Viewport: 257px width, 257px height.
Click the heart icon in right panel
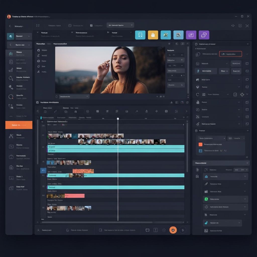198,87
